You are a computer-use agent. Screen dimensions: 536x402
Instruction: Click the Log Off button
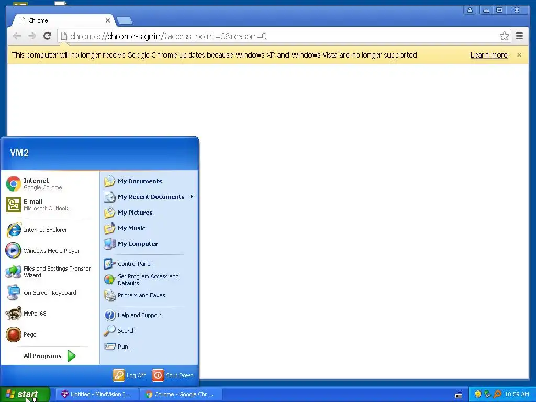pyautogui.click(x=130, y=375)
